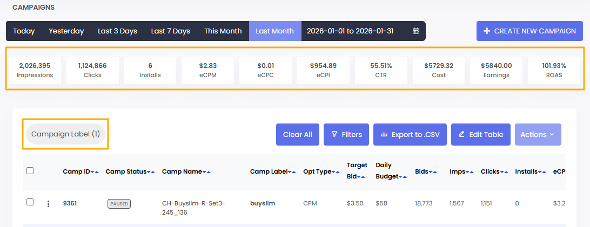The height and width of the screenshot is (227, 590).
Task: Sort by Camp Label column arrows
Action: coord(292,172)
